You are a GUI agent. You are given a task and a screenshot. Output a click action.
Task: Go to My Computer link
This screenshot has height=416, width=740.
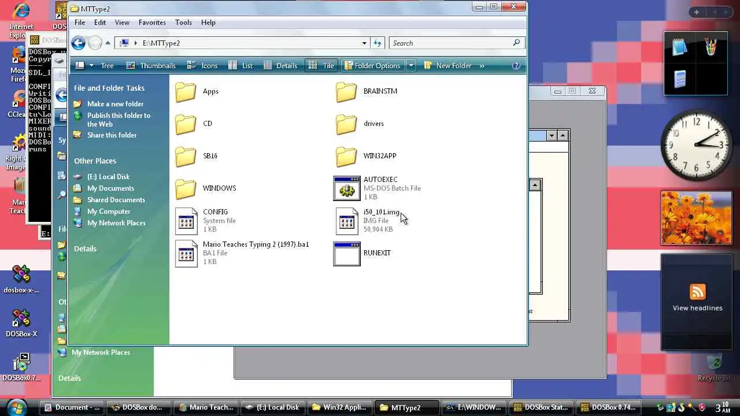click(109, 211)
